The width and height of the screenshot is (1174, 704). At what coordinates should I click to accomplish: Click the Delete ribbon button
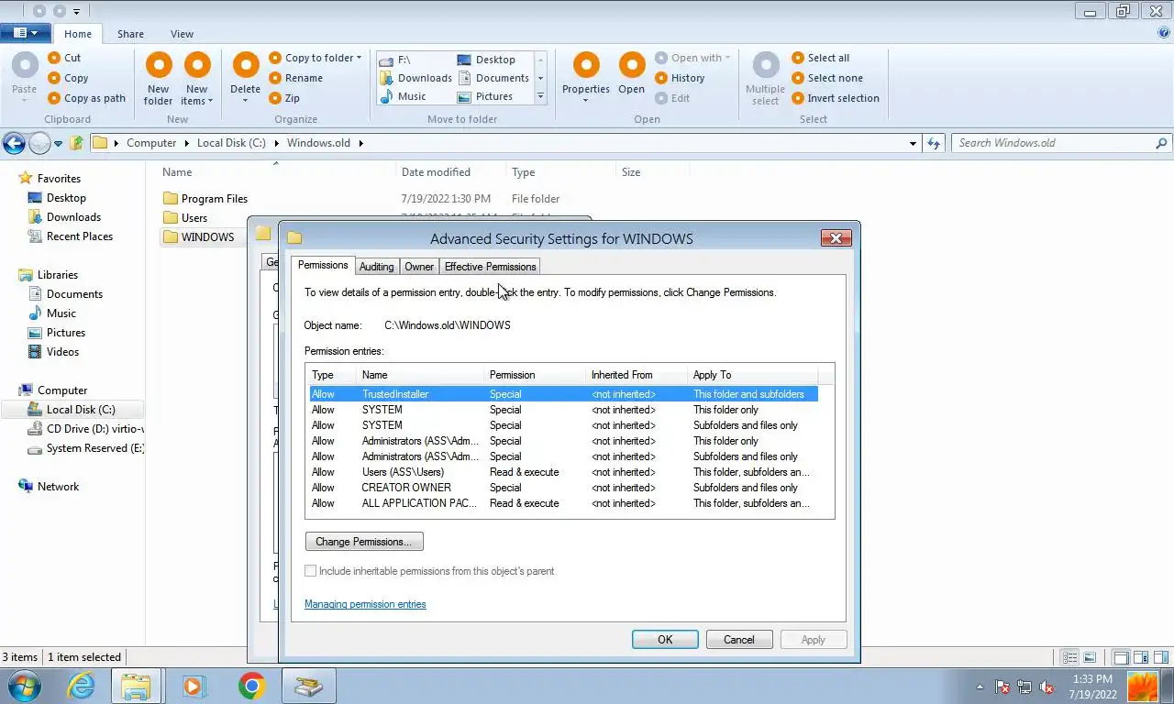pos(245,79)
